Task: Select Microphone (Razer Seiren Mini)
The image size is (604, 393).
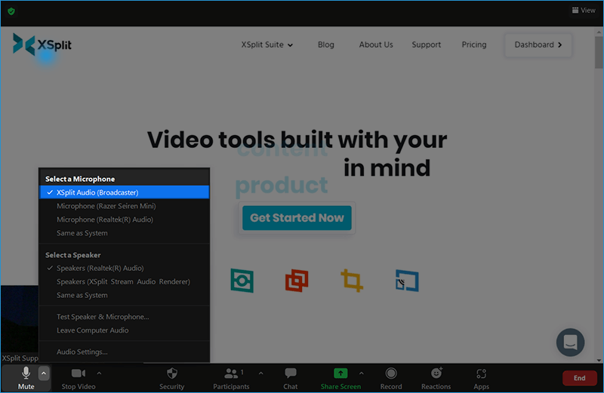Action: pyautogui.click(x=125, y=206)
